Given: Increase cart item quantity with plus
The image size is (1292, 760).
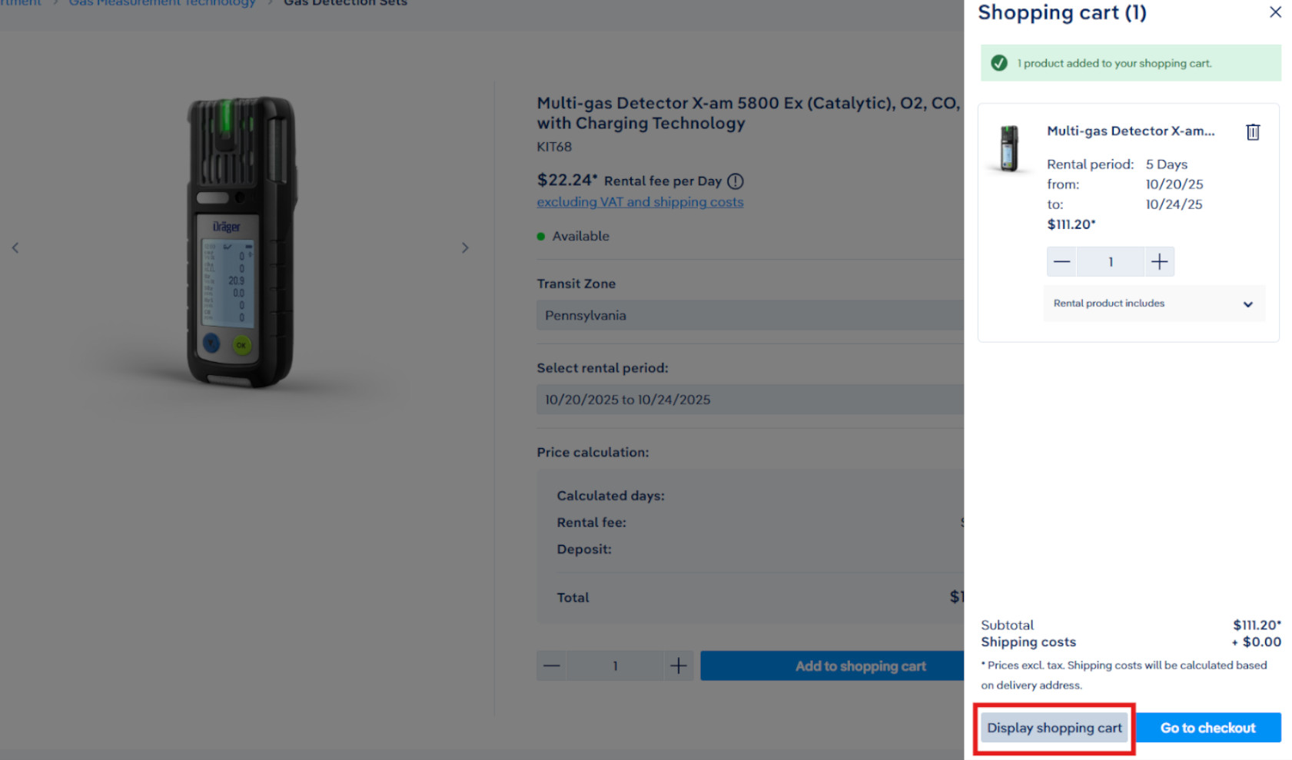Looking at the screenshot, I should pyautogui.click(x=1159, y=262).
